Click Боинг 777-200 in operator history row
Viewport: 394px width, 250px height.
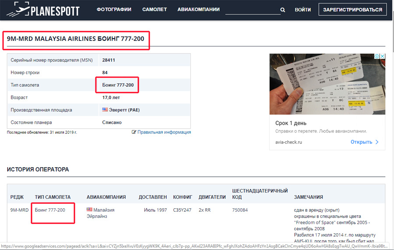(x=50, y=210)
